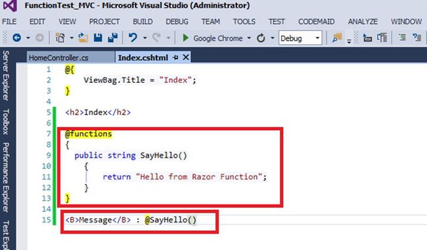Open the New Project dropdown arrow

(72, 38)
